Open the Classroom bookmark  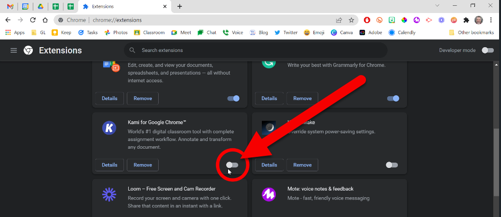[x=149, y=33]
